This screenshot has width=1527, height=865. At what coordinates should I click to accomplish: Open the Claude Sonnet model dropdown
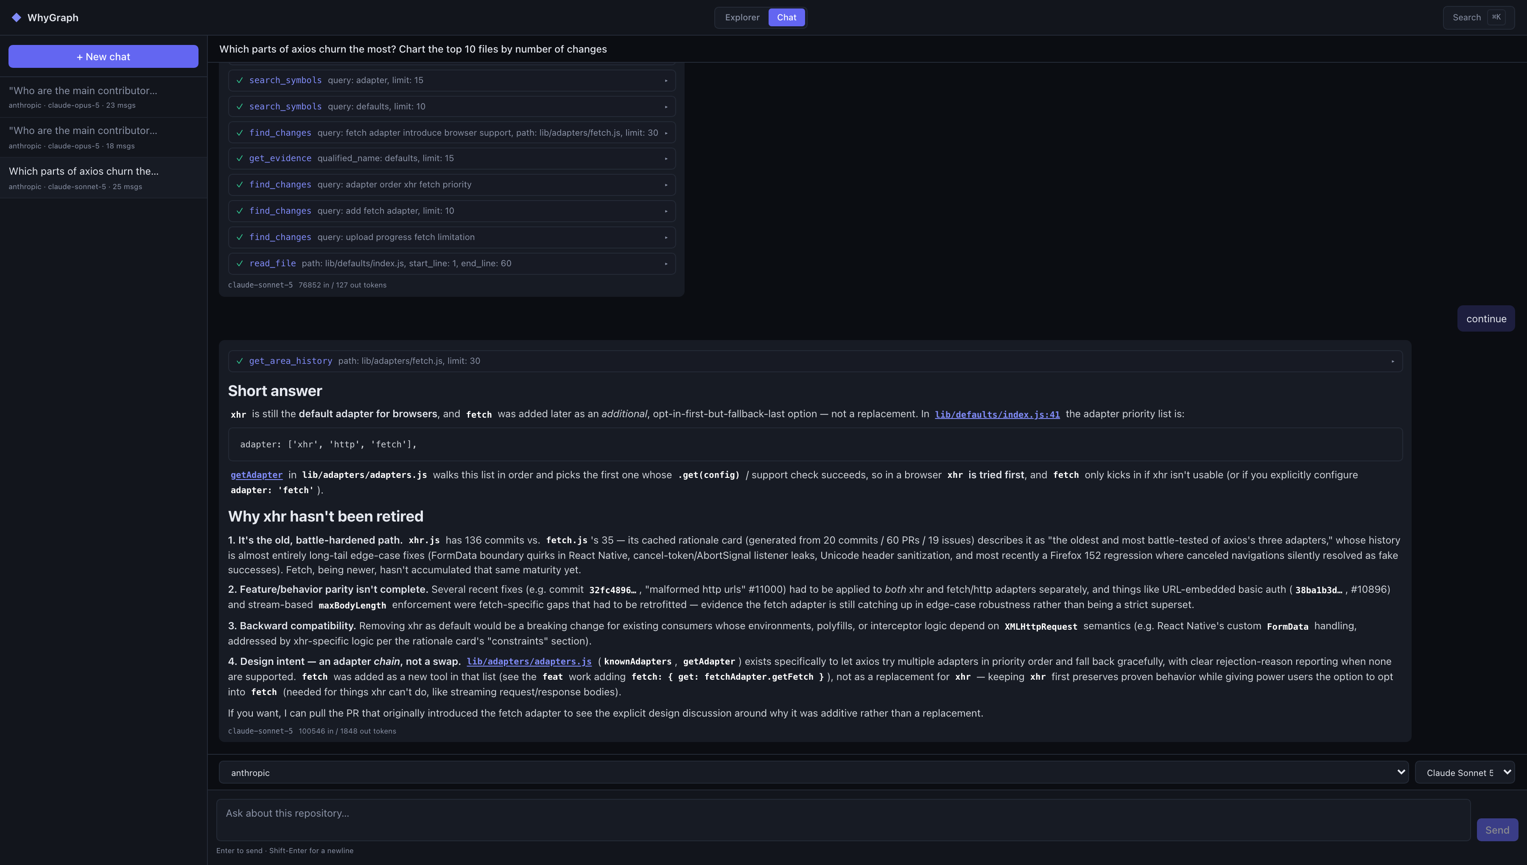1465,772
